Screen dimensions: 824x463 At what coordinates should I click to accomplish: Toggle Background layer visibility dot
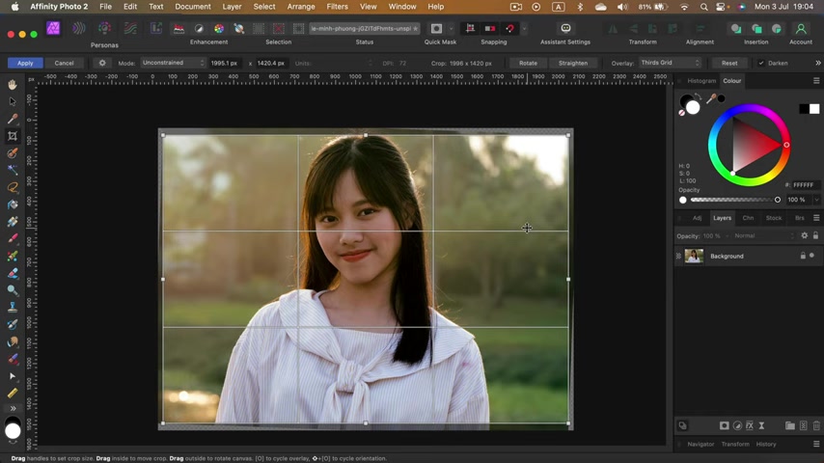(811, 256)
